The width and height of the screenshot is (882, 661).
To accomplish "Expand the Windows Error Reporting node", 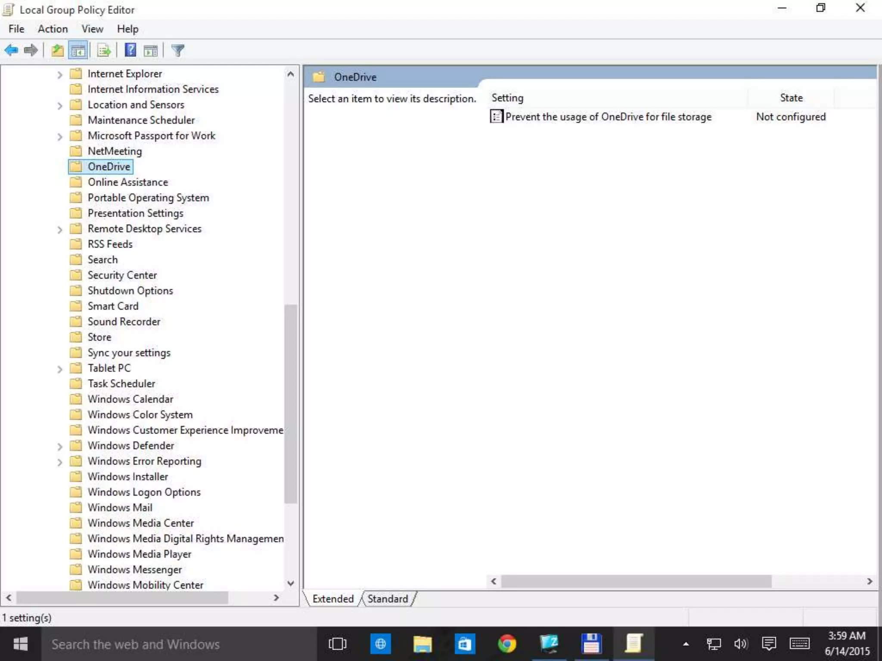I will pyautogui.click(x=60, y=462).
